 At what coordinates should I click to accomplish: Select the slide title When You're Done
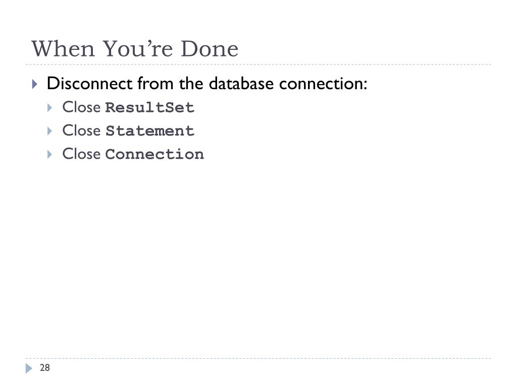point(135,49)
